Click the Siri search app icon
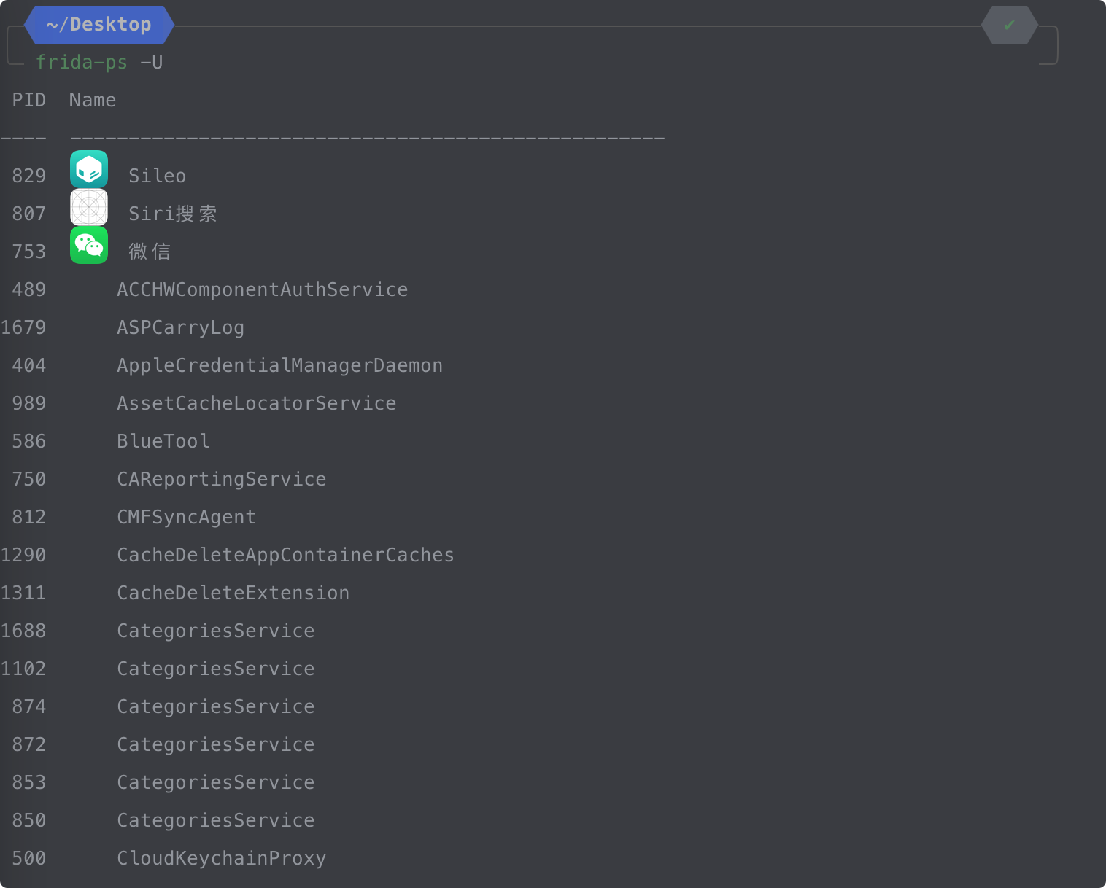This screenshot has width=1106, height=888. [89, 207]
